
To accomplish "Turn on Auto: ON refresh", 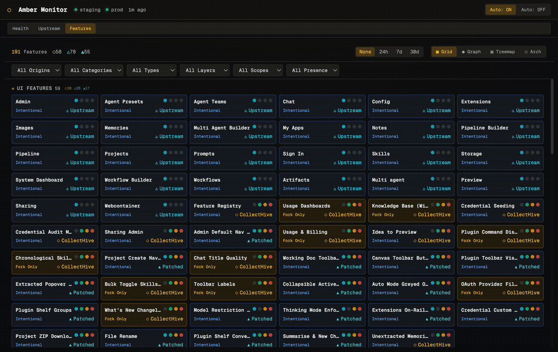I will tap(500, 10).
